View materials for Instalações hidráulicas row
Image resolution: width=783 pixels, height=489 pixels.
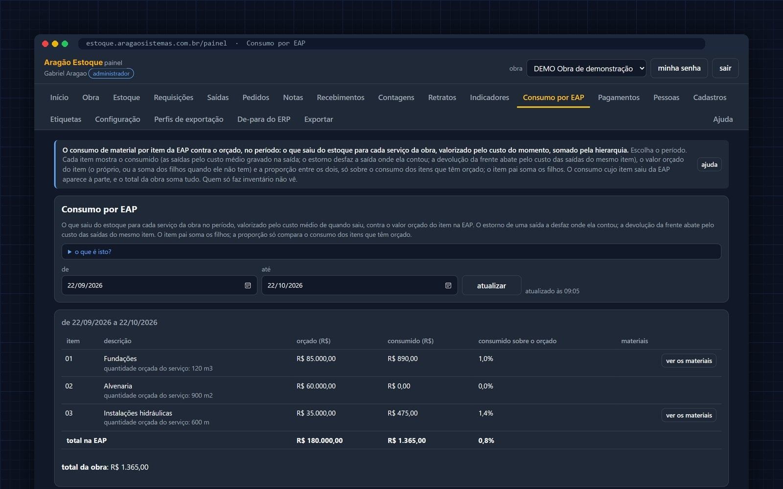689,415
